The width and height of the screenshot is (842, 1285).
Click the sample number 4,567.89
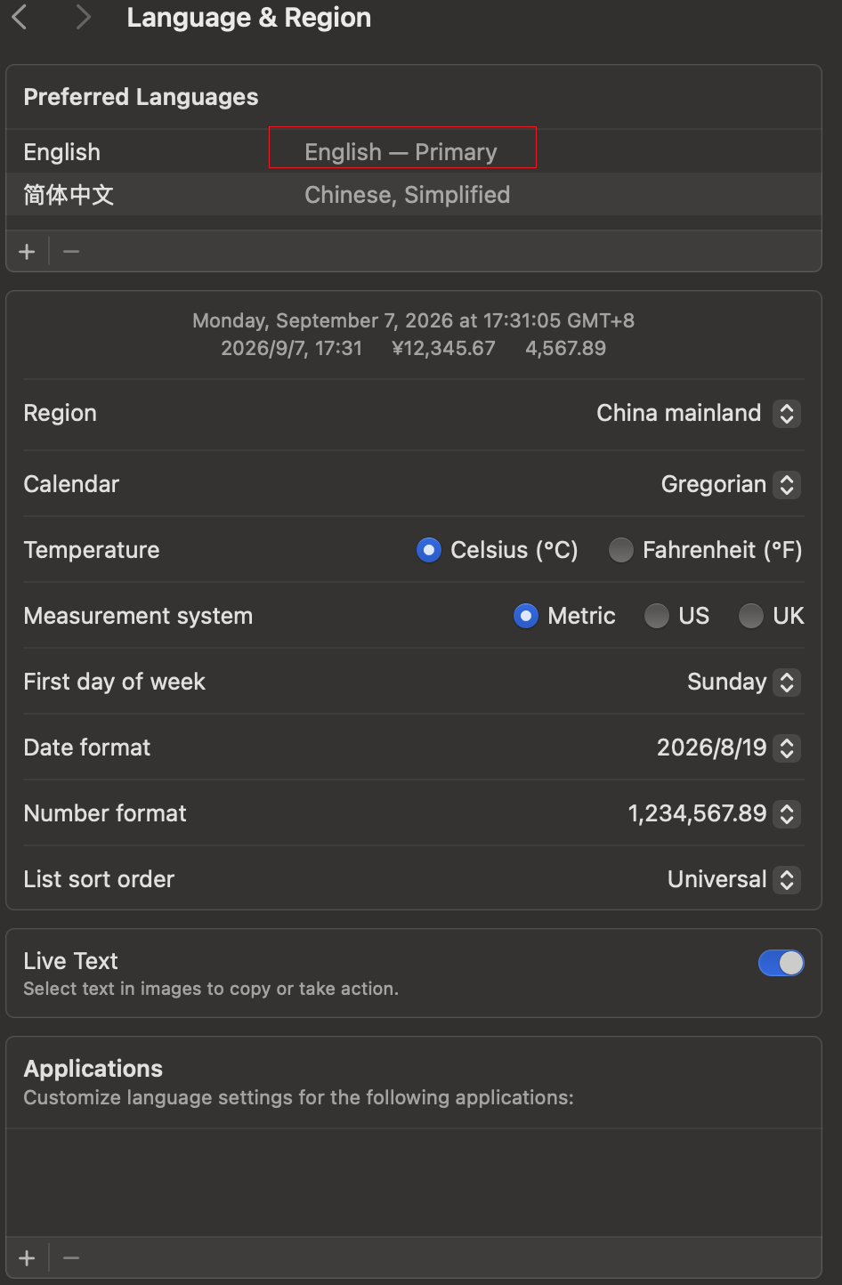(x=566, y=348)
